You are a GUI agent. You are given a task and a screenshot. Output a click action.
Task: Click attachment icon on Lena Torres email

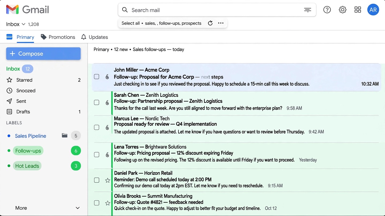click(107, 155)
